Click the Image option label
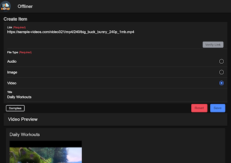 [x=12, y=72]
